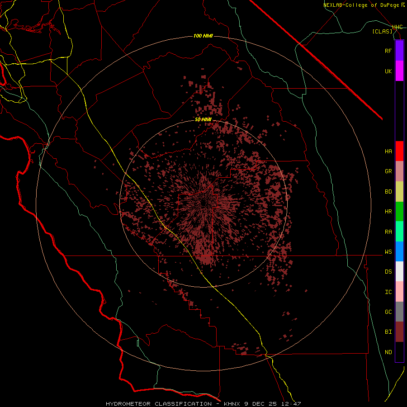
Task: Click the light pink IC swatch
Action: [399, 292]
